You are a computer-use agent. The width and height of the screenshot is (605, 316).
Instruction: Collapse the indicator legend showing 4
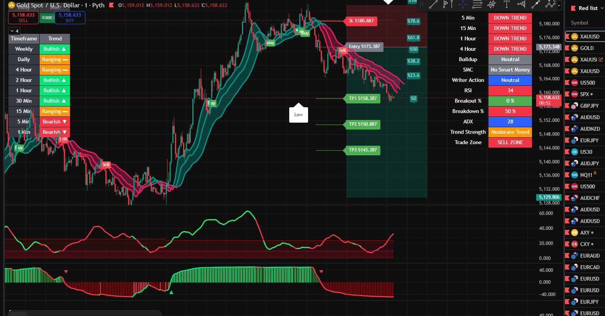pos(12,31)
